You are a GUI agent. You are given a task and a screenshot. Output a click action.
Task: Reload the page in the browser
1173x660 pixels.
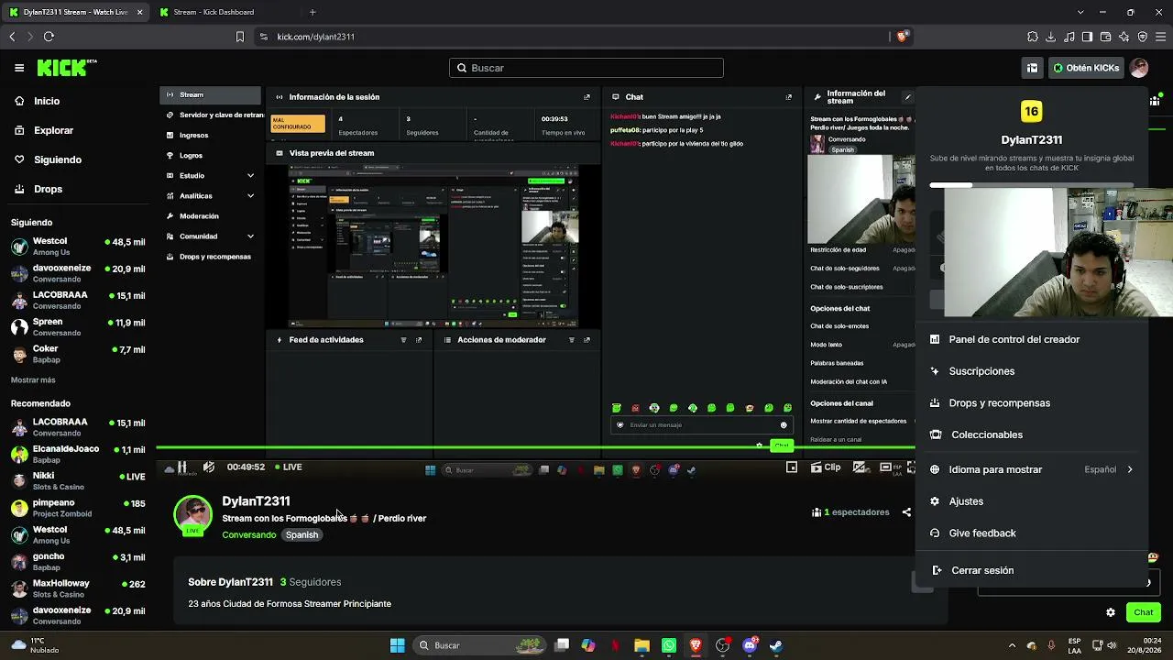coord(49,37)
